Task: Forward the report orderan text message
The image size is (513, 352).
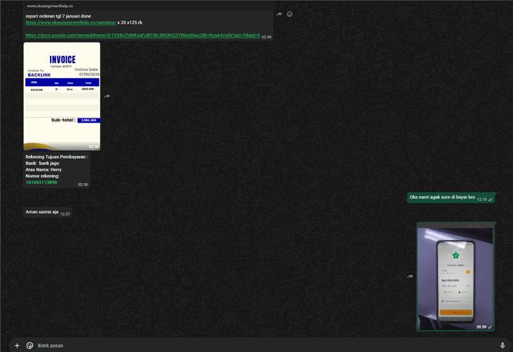Action: click(x=279, y=14)
